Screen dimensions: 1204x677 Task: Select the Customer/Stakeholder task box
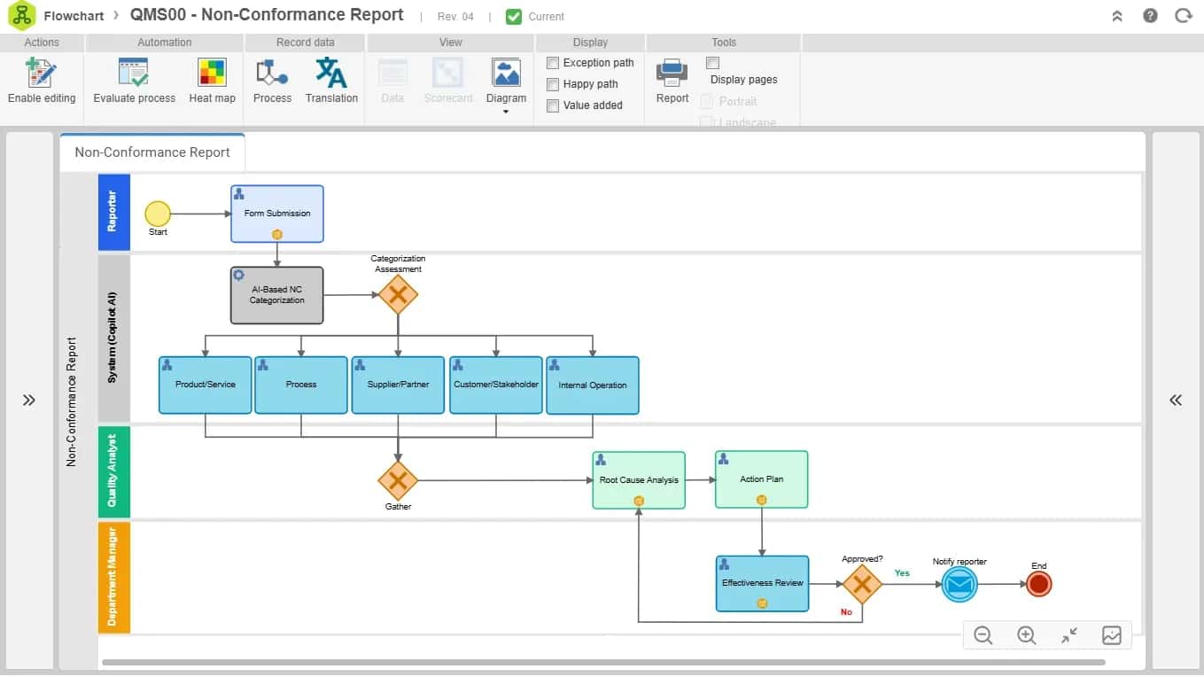tap(496, 385)
